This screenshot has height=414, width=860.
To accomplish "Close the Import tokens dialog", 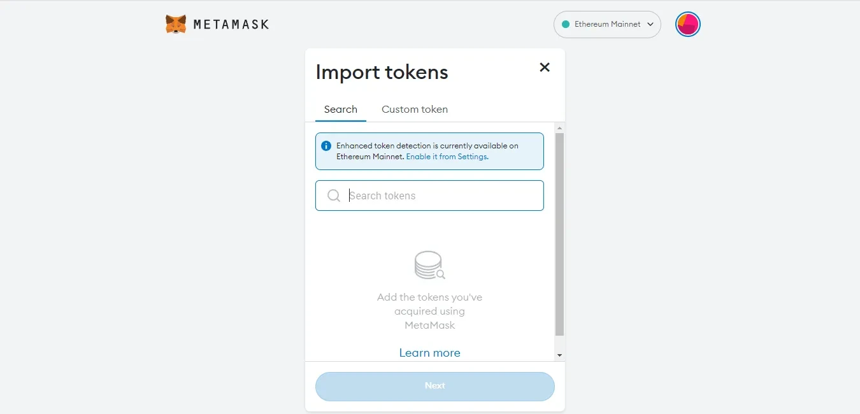I will click(x=545, y=68).
